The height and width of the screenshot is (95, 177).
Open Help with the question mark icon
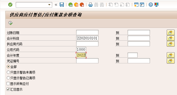point(151,5)
